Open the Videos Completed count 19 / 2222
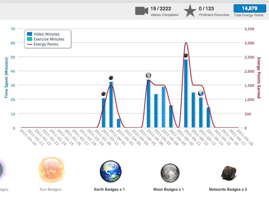 point(160,8)
